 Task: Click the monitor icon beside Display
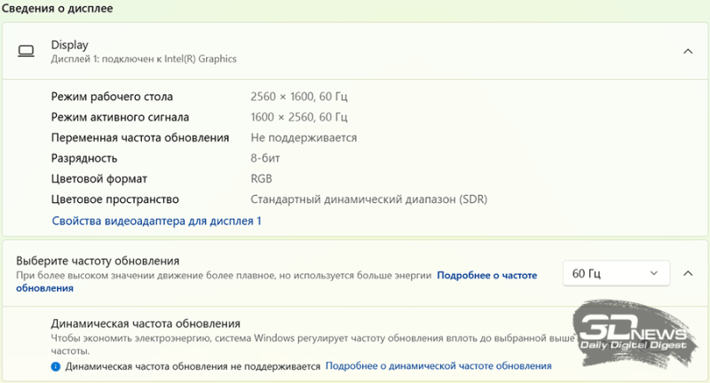pyautogui.click(x=27, y=51)
